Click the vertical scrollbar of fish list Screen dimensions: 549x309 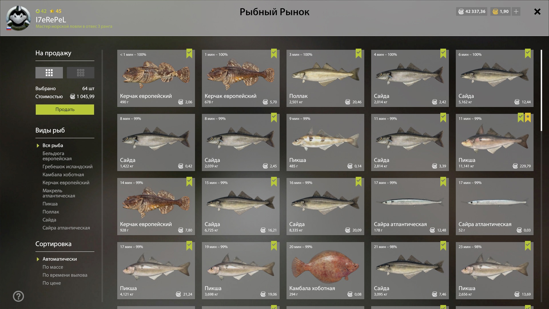point(541,90)
